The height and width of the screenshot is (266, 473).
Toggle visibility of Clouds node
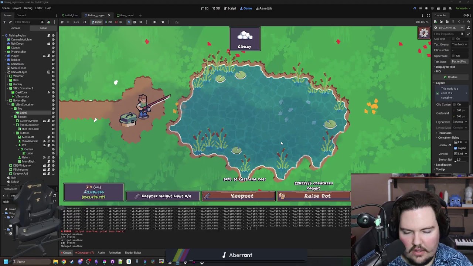tap(53, 48)
